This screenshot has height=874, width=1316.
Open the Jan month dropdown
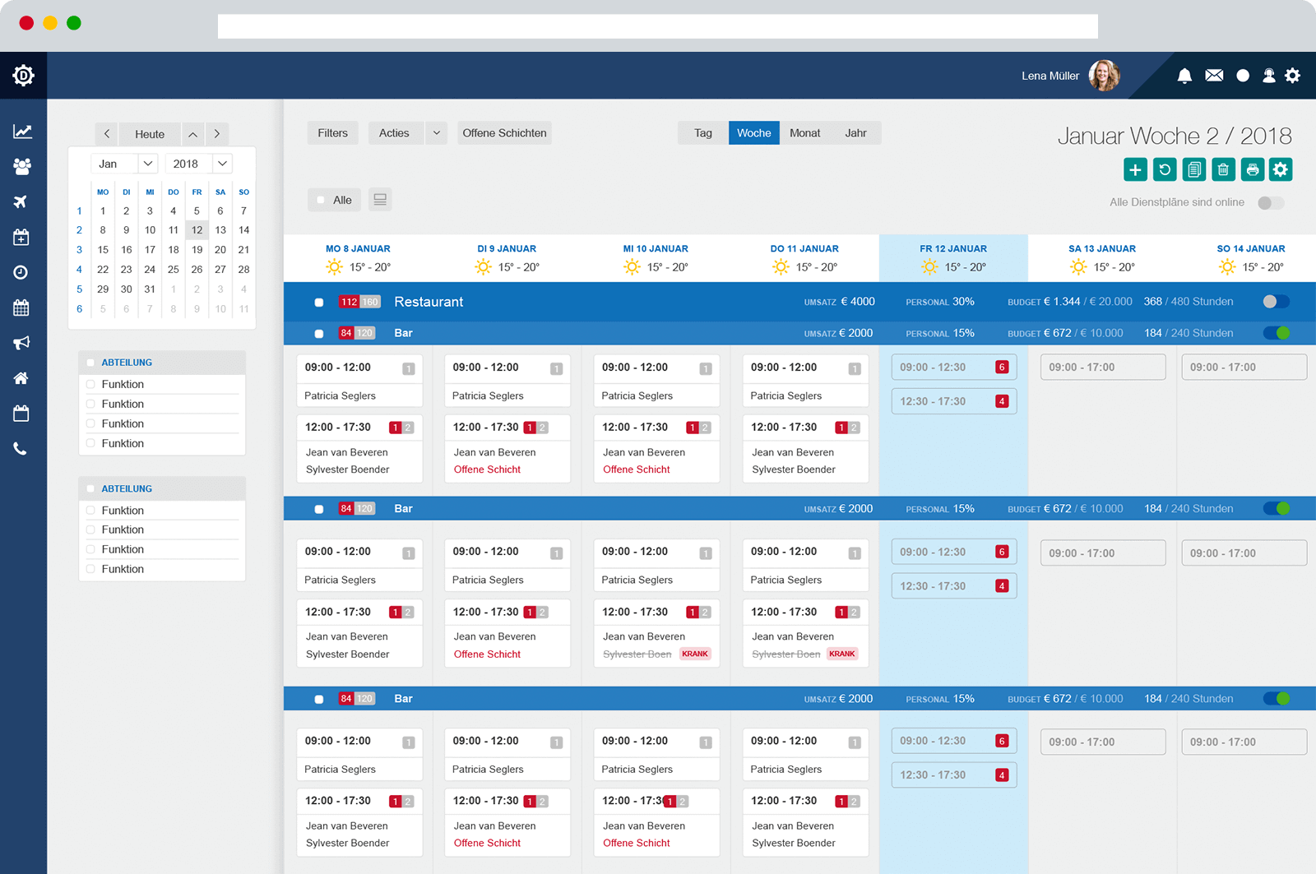pyautogui.click(x=124, y=164)
